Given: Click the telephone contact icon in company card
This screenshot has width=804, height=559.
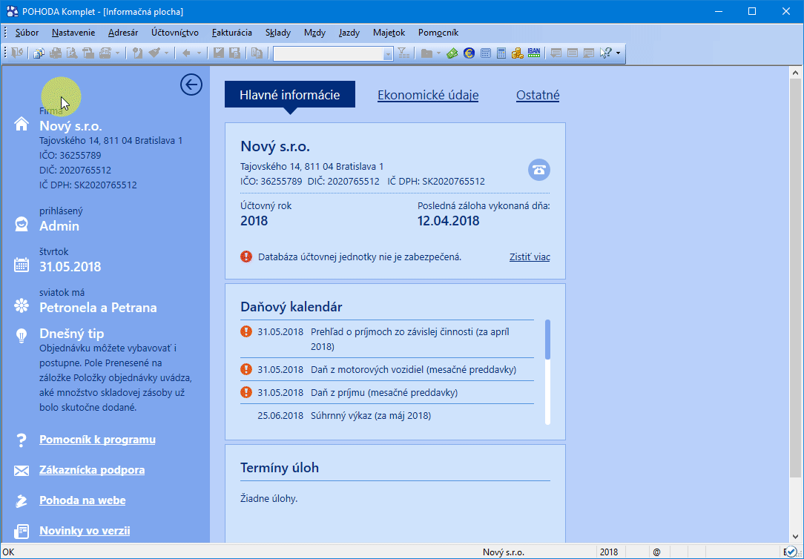Looking at the screenshot, I should (539, 169).
